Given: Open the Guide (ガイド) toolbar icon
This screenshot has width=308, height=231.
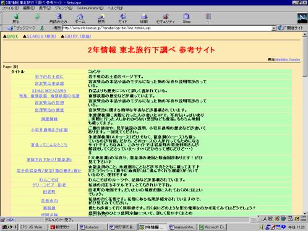Looking at the screenshot, I should click(123, 18).
